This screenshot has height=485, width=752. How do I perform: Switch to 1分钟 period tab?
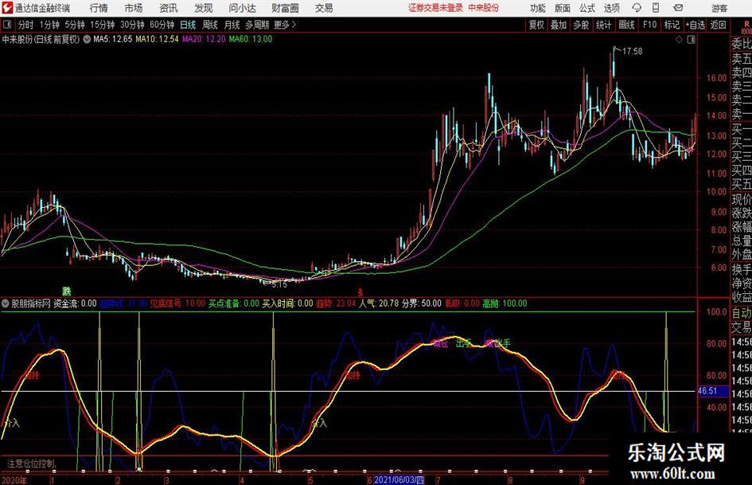[49, 25]
